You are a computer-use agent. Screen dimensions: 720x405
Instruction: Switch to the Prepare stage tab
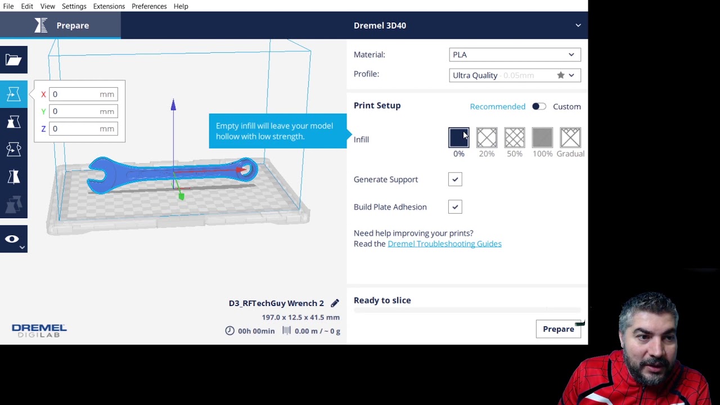point(61,25)
